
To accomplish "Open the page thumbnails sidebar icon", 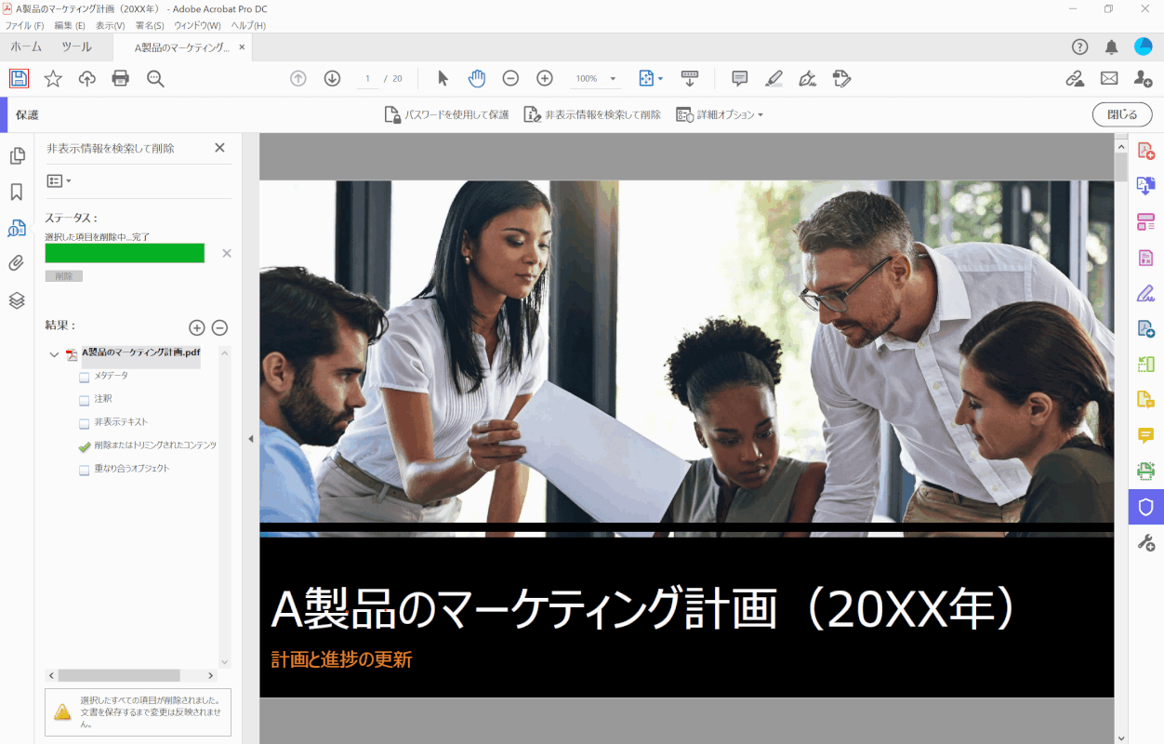I will (17, 156).
